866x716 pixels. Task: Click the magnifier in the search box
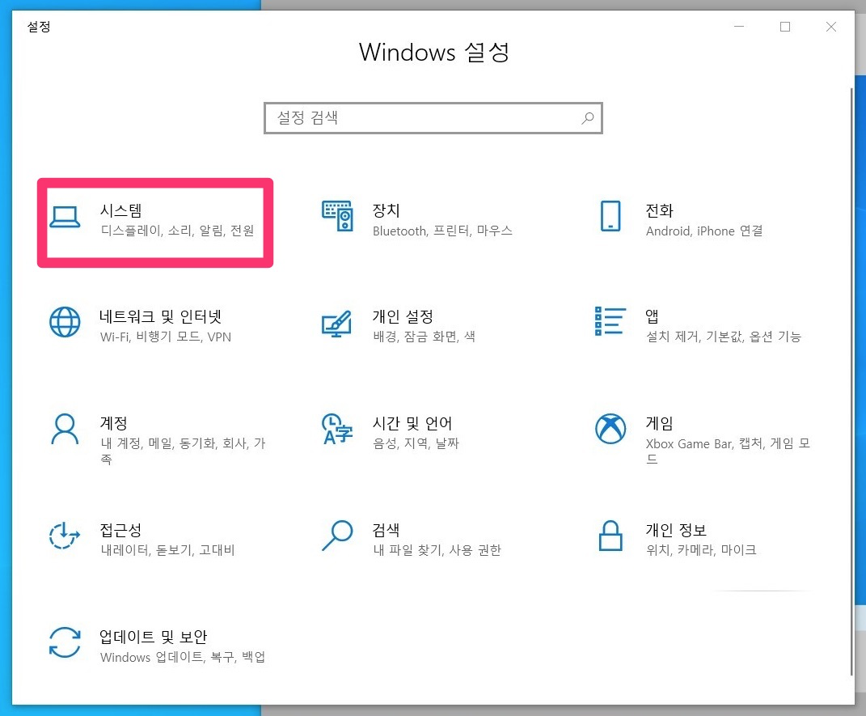(588, 117)
